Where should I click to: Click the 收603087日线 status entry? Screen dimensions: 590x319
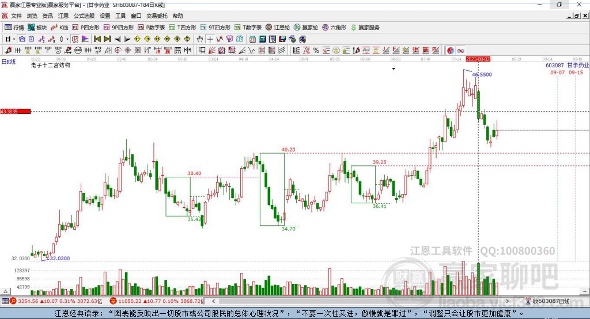tap(548, 301)
